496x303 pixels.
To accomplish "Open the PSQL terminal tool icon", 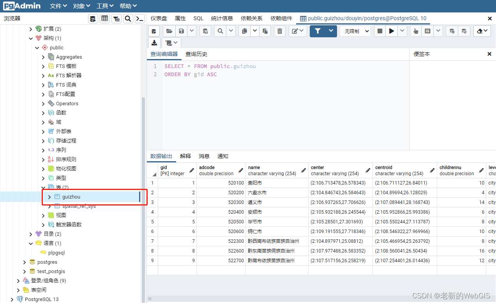I will (x=139, y=18).
